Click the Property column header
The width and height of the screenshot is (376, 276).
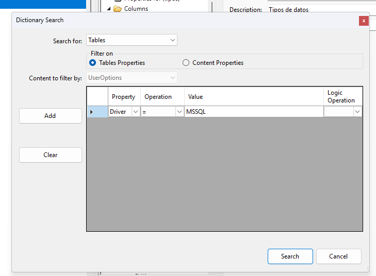pos(123,97)
